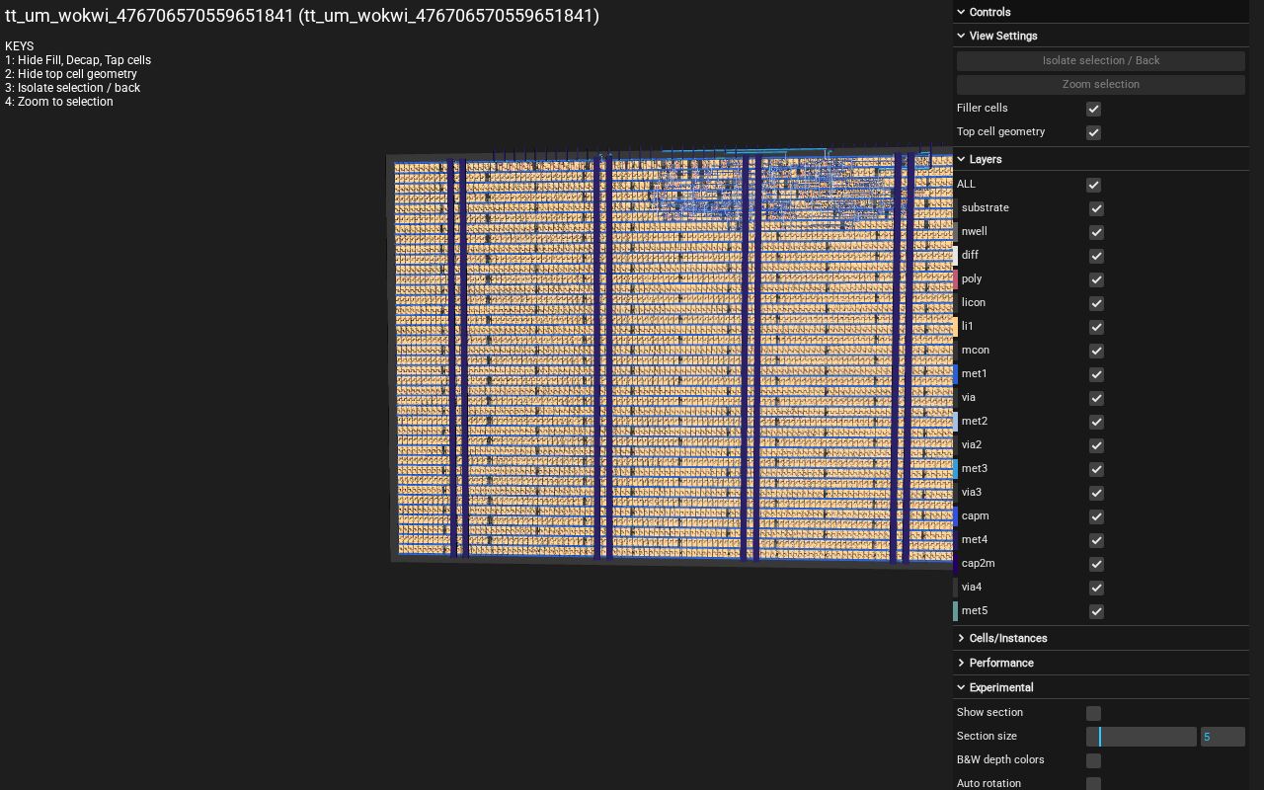This screenshot has height=790, width=1264.
Task: Click the Zoom selection button
Action: 1101,84
